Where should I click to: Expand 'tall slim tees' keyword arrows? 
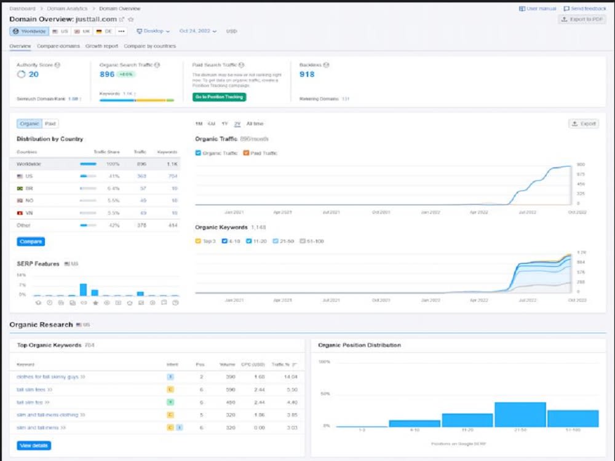point(50,390)
